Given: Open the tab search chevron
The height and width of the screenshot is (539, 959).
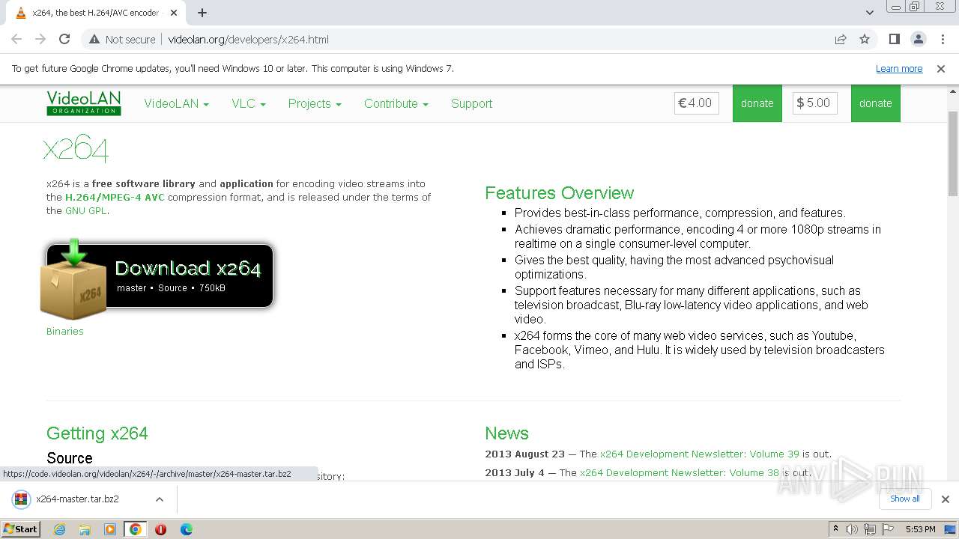Looking at the screenshot, I should [869, 13].
